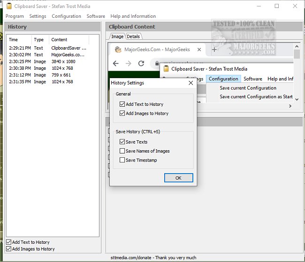Click the browser forward arrow in preview
This screenshot has height=262, width=305.
tap(128, 63)
